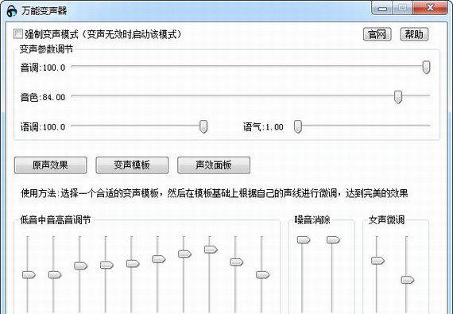Click the seventh equalizer band slider thumb

tap(184, 254)
